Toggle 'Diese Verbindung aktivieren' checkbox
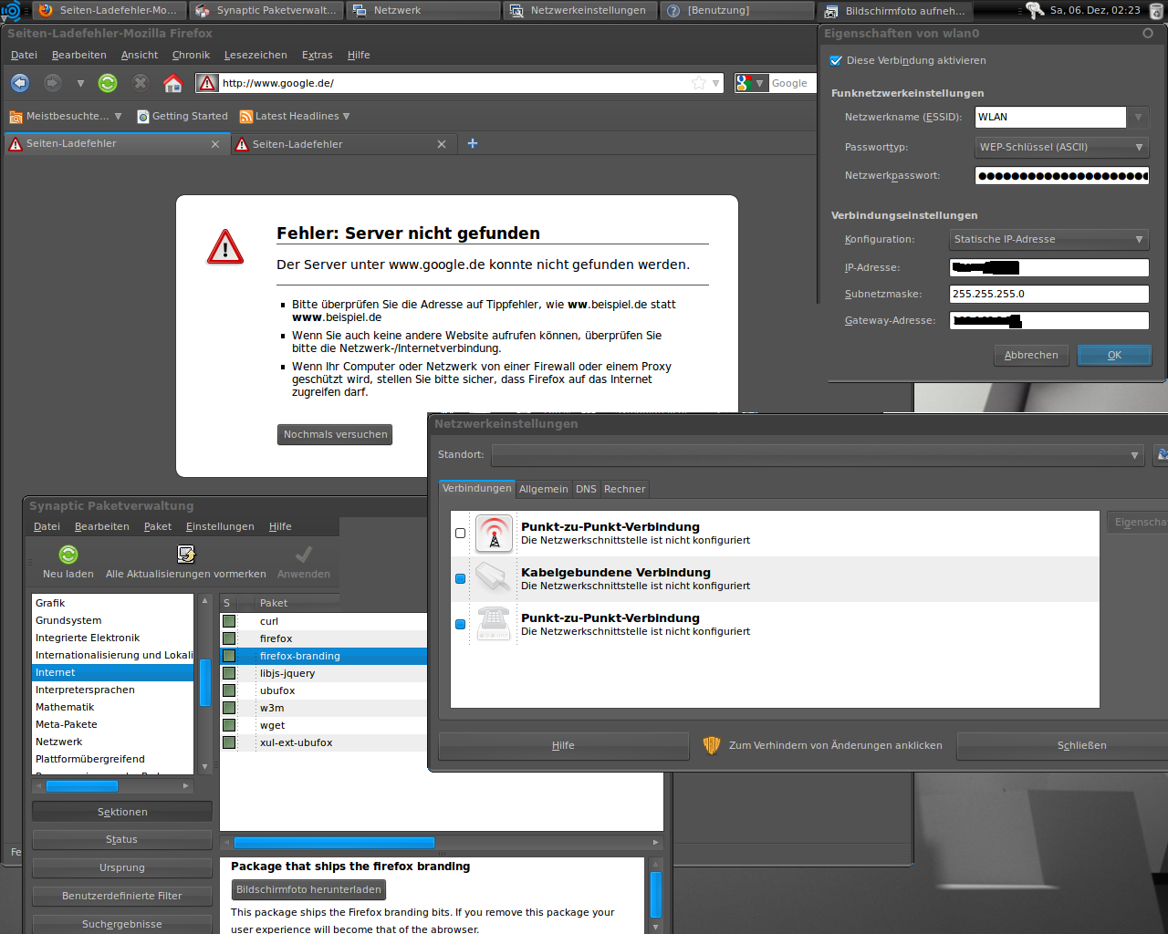 [836, 61]
